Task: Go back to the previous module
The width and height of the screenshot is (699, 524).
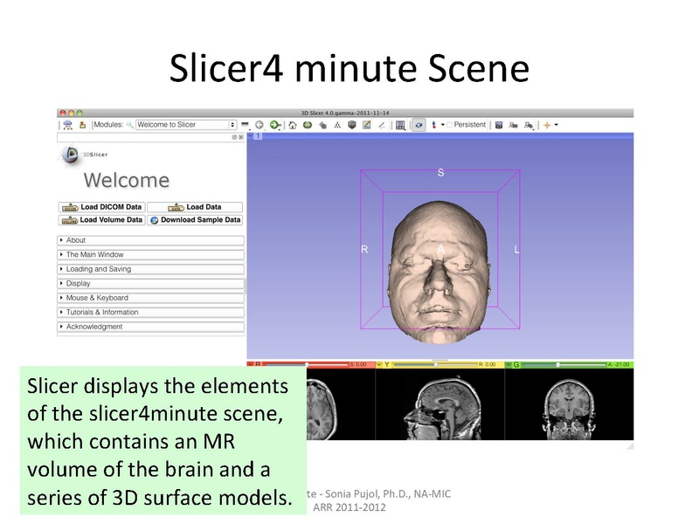Action: (x=260, y=125)
